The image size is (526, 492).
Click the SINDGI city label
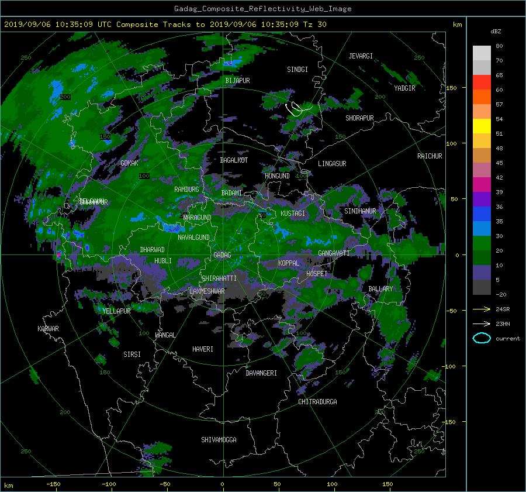coord(297,70)
